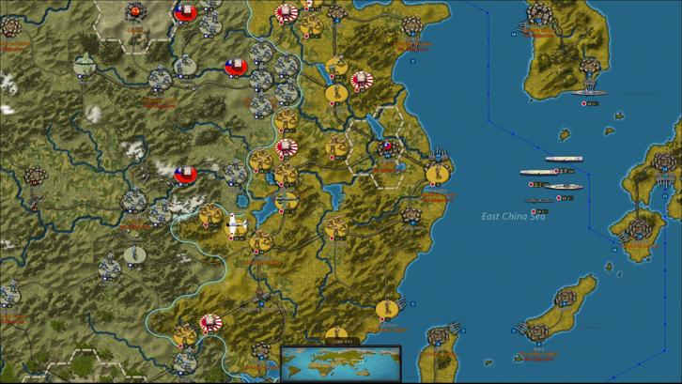Select the Chinese HQ flag next to the snowy mountains
Viewport: 682px width, 384px height.
185,175
